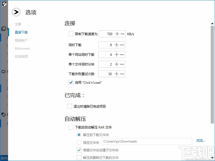The height and width of the screenshot is (161, 215).
Task: Enable 下载后自动解压 RAR 文件
Action: point(71,127)
